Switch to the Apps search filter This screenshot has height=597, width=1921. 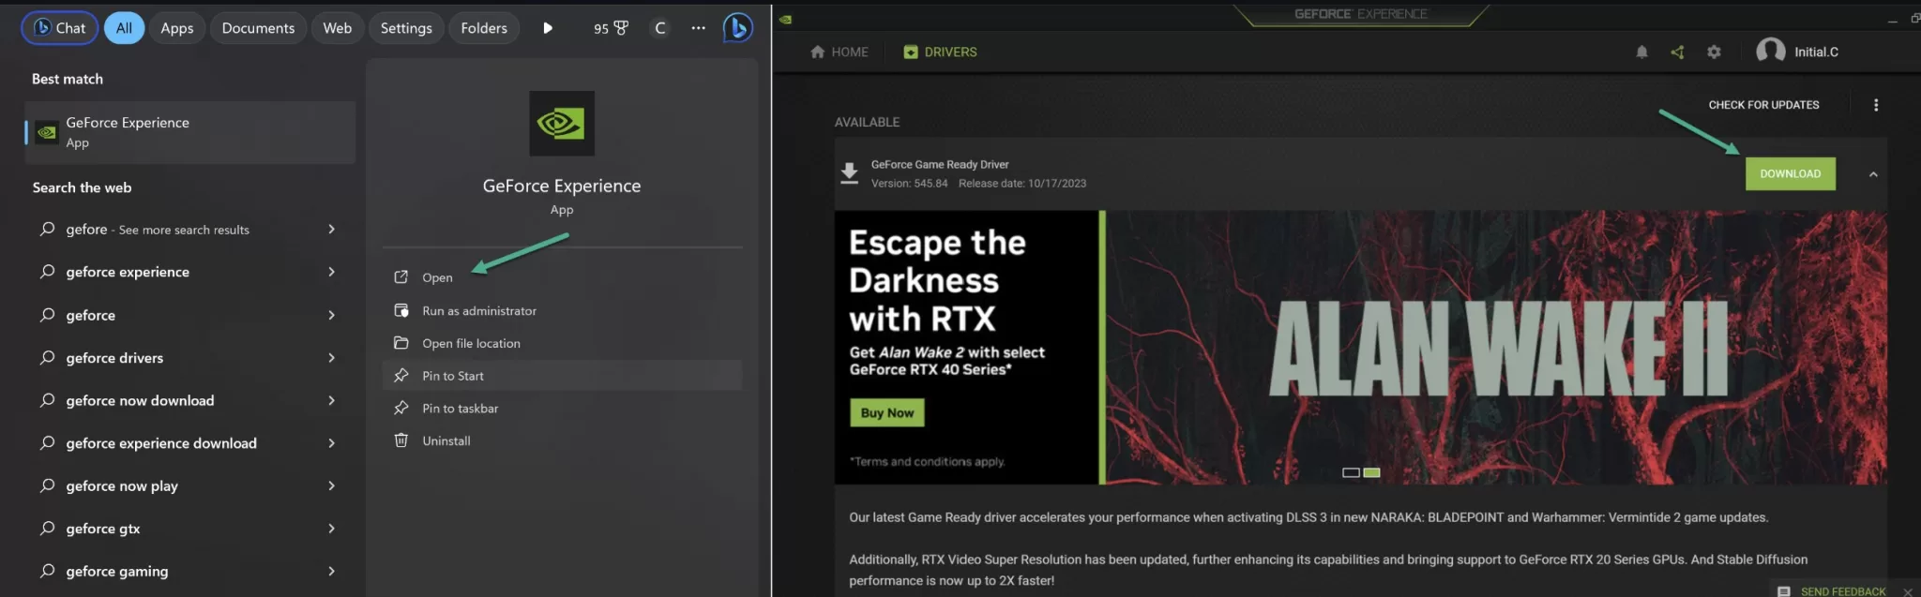pyautogui.click(x=176, y=28)
